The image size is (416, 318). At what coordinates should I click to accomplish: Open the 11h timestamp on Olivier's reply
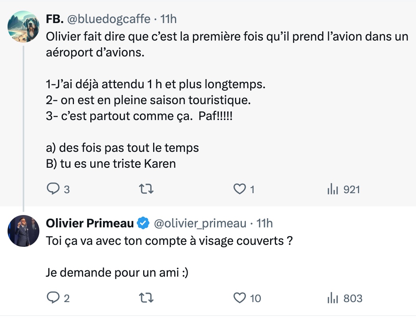(264, 223)
